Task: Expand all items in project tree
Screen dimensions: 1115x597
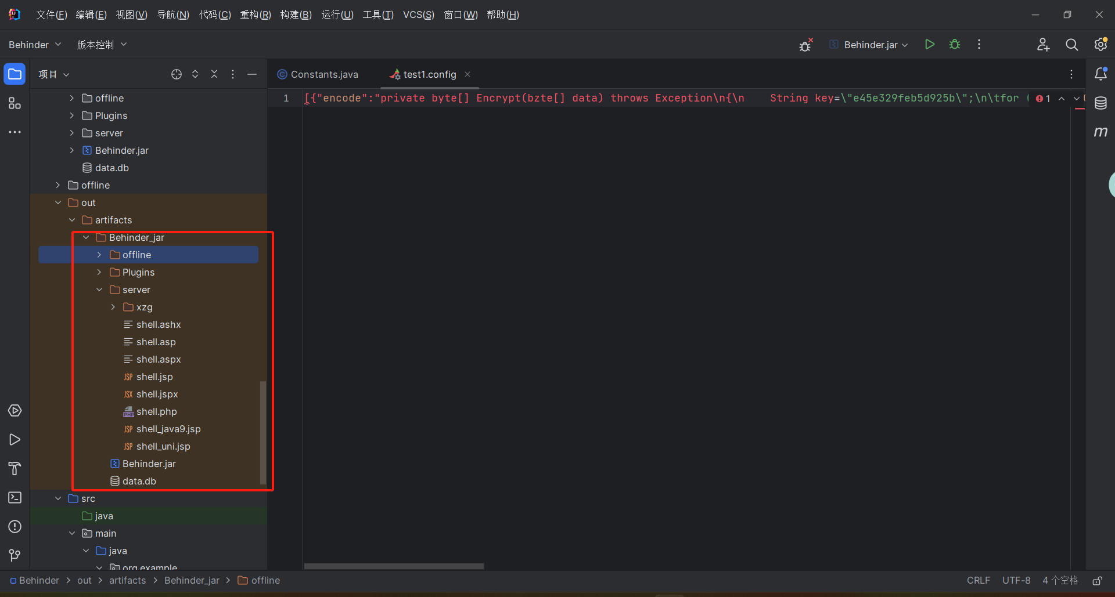Action: point(195,74)
